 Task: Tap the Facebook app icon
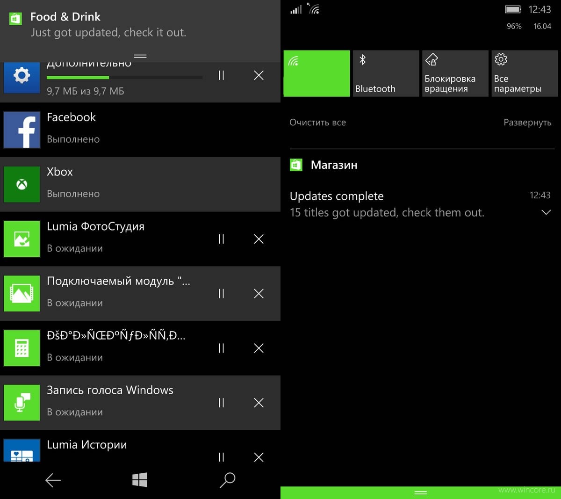[x=22, y=130]
